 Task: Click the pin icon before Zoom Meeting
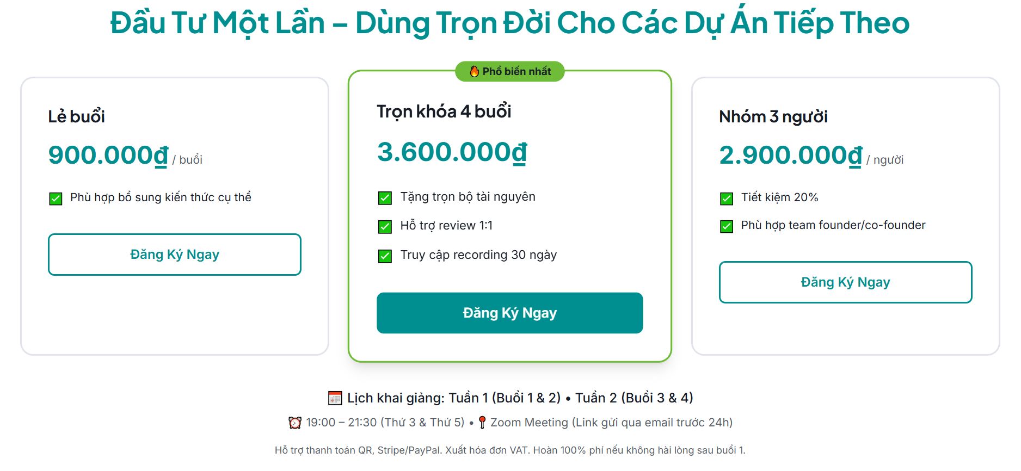(482, 423)
